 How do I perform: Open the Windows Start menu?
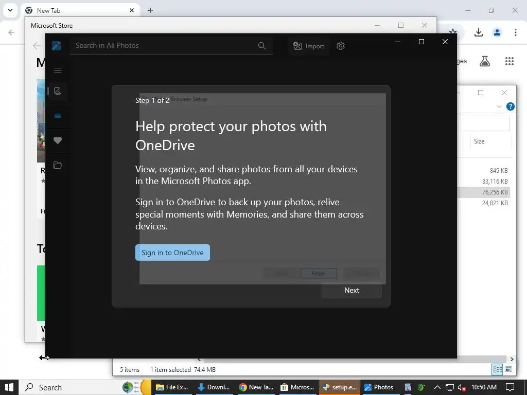pyautogui.click(x=9, y=387)
